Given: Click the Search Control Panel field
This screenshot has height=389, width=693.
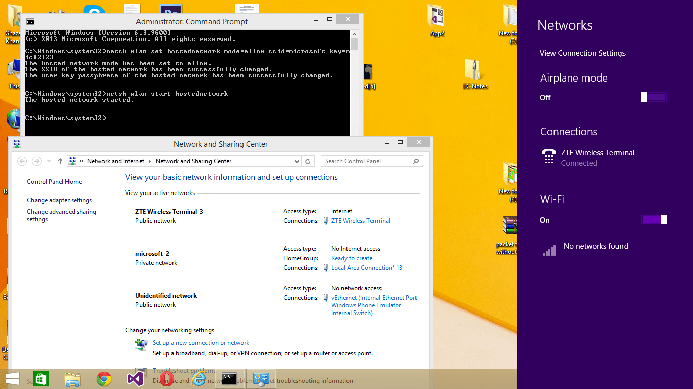Looking at the screenshot, I should [x=372, y=161].
